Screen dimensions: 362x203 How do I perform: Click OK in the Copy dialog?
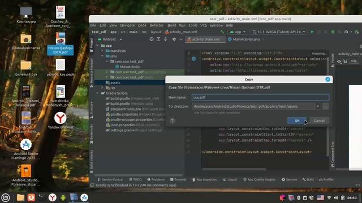pos(297,121)
